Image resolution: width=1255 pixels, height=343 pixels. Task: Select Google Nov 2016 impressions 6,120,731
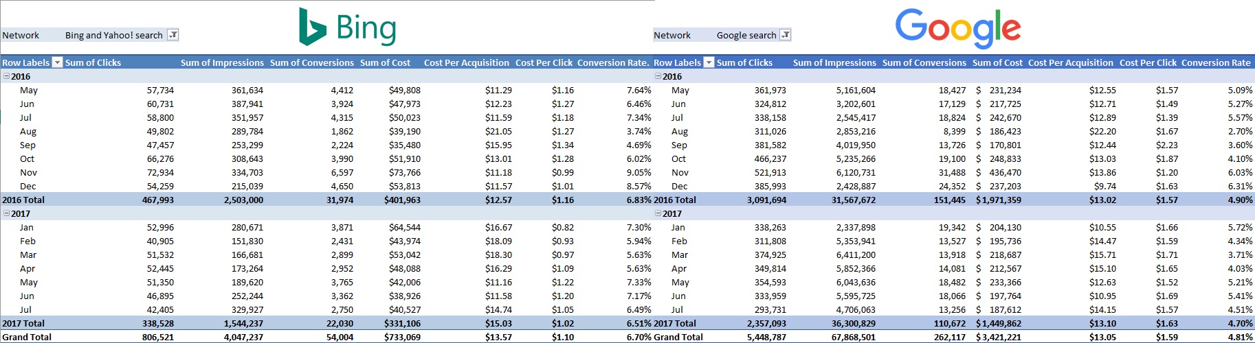856,172
